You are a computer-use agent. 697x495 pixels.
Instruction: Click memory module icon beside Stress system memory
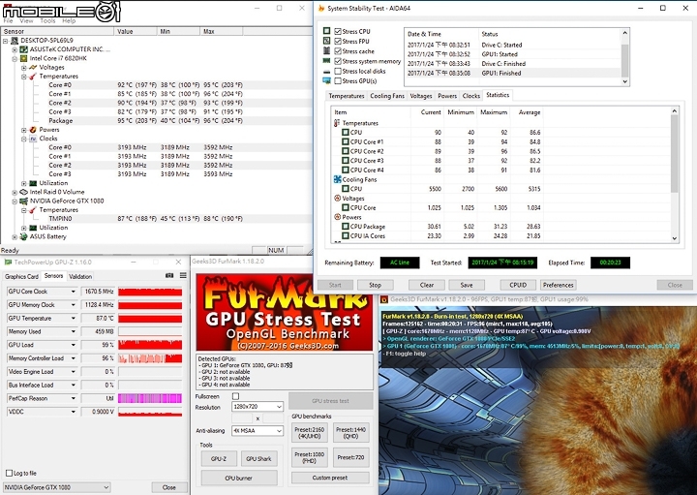pos(327,61)
